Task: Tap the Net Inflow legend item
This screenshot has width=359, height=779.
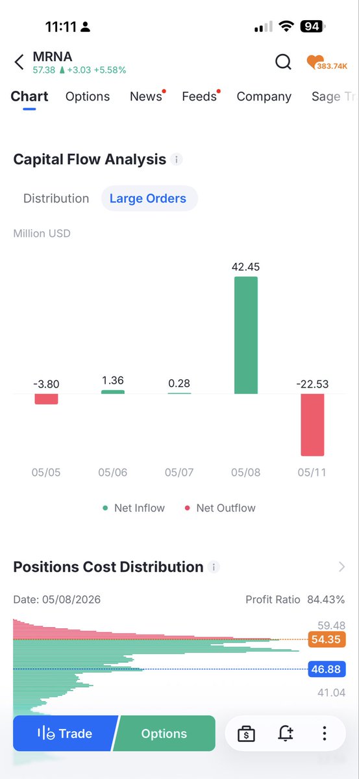Action: [134, 508]
